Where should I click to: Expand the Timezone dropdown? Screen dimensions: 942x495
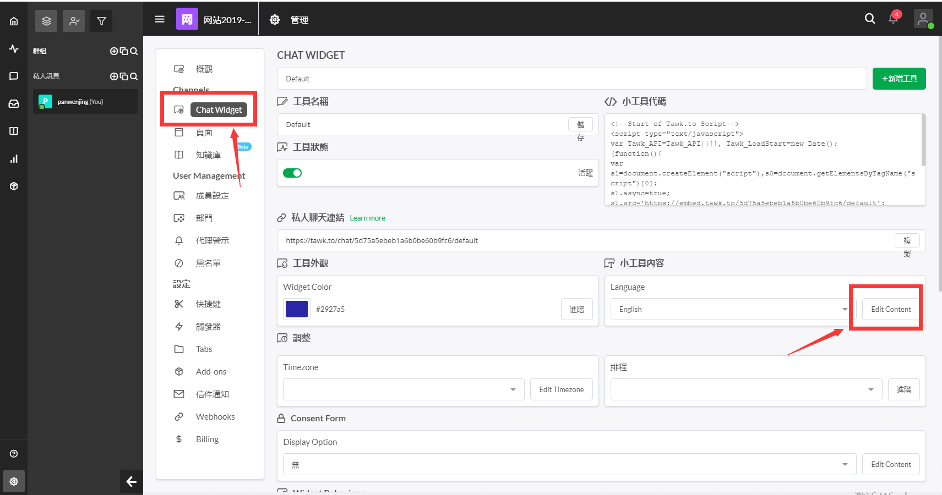click(403, 389)
